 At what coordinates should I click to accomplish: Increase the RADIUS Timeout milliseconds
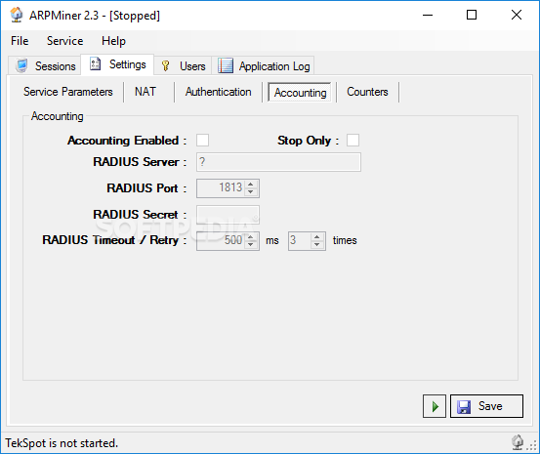[251, 236]
